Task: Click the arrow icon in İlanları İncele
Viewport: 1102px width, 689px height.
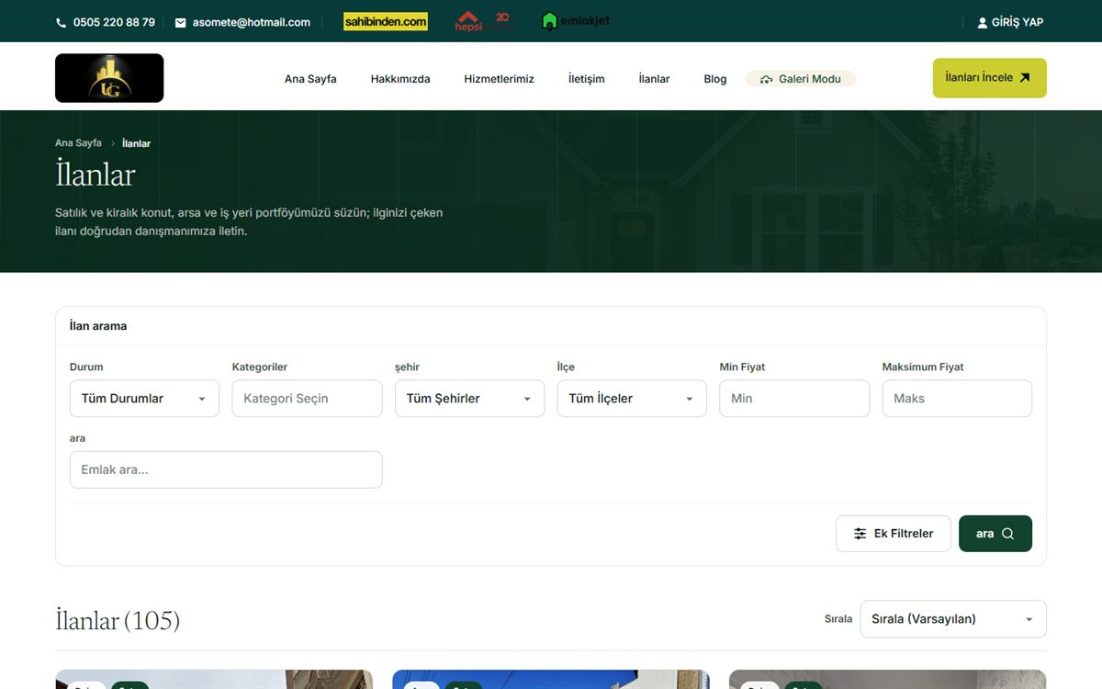Action: point(1025,78)
